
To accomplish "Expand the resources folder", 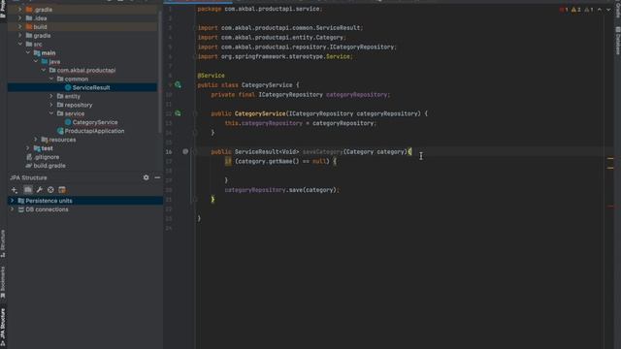I will (x=36, y=140).
